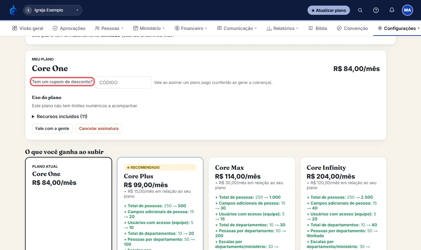Click the Recomendado badge on Core Plus
Image resolution: width=421 pixels, height=250 pixels.
click(160, 167)
